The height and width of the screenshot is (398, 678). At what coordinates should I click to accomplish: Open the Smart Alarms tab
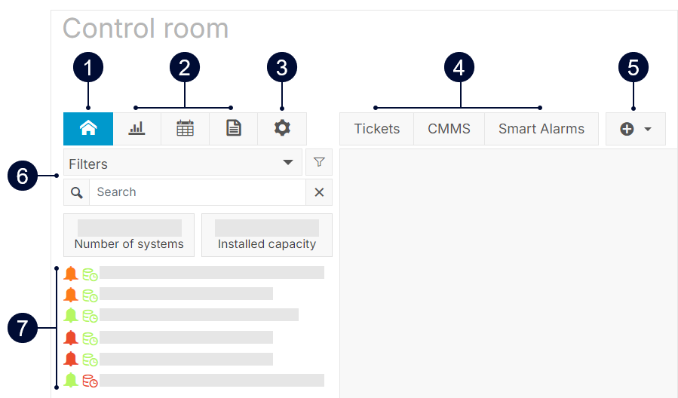tap(541, 129)
